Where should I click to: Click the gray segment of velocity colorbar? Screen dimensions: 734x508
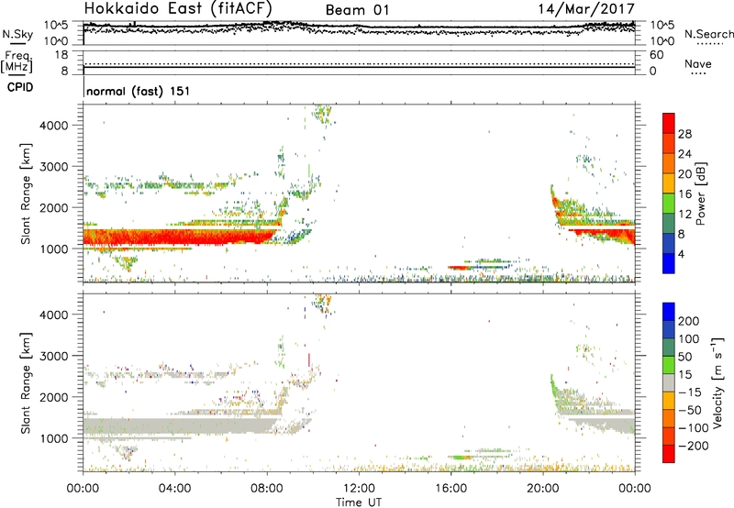(669, 382)
